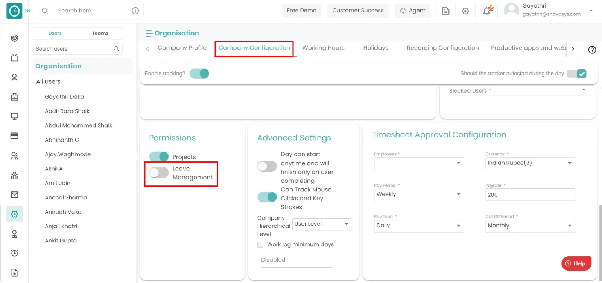602x283 pixels.
Task: Click the settings gear in top bar
Action: pos(465,11)
